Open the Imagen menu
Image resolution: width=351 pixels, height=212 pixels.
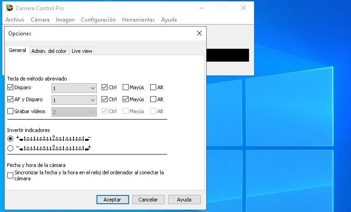(65, 20)
